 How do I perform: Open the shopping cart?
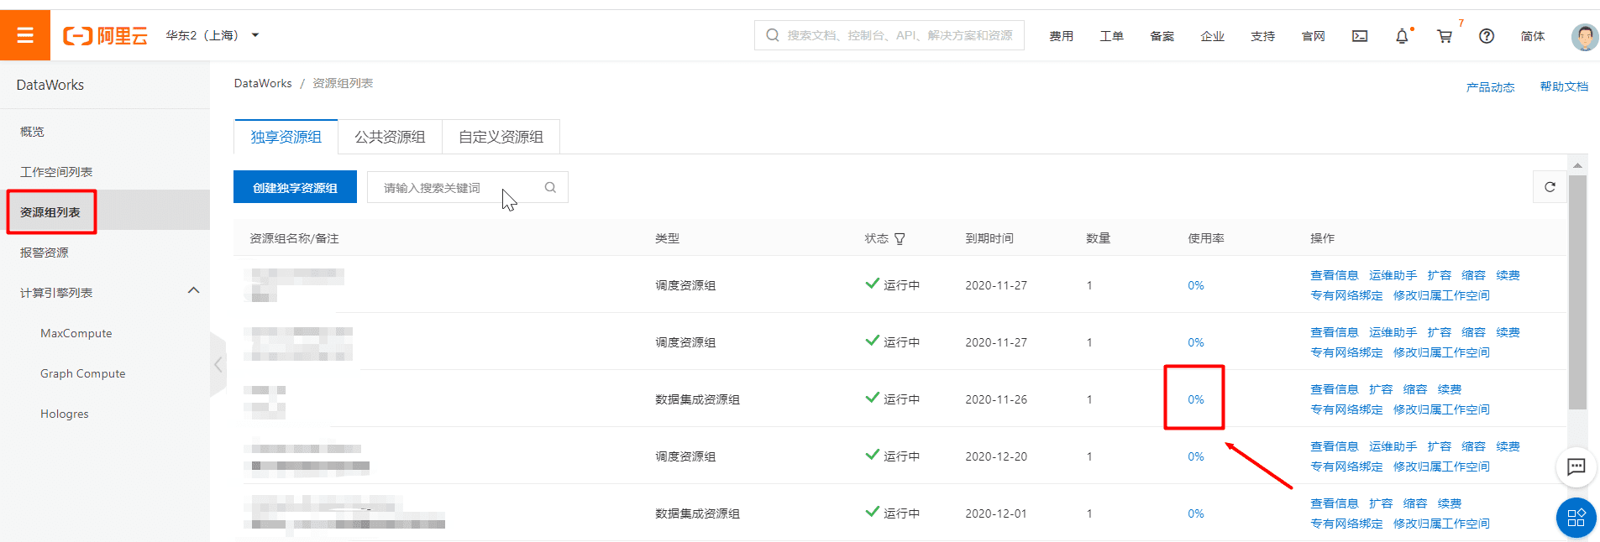pyautogui.click(x=1445, y=36)
